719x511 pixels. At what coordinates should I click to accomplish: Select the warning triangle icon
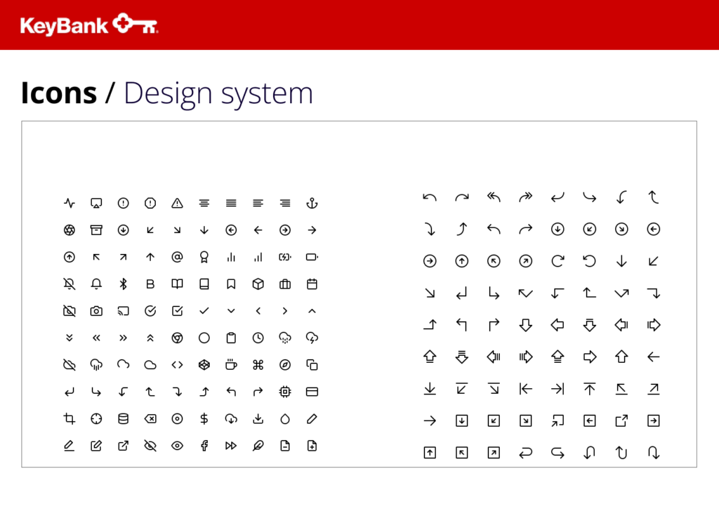click(x=178, y=203)
